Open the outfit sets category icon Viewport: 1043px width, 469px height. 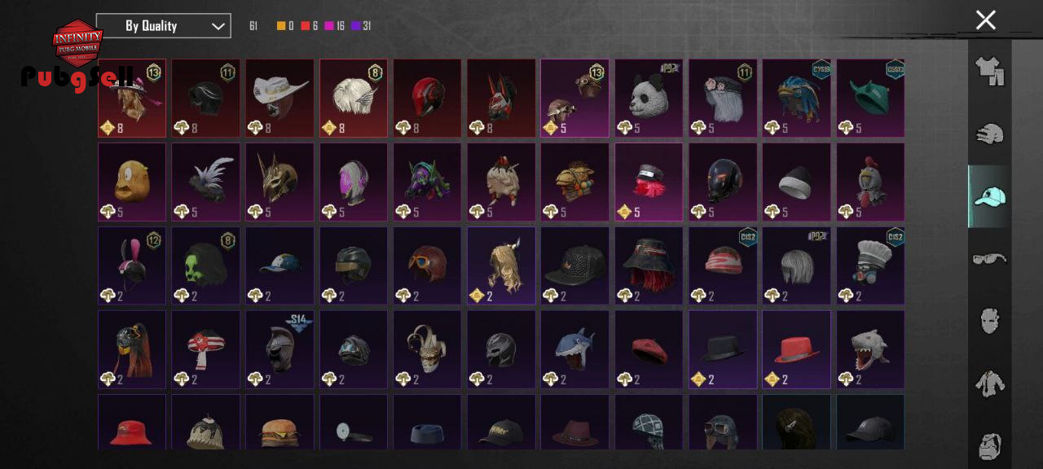[x=989, y=71]
